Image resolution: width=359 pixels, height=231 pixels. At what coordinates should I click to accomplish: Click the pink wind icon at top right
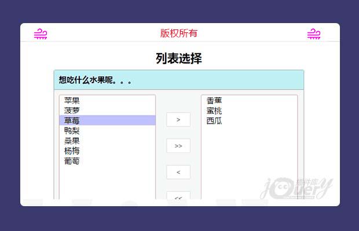313,34
